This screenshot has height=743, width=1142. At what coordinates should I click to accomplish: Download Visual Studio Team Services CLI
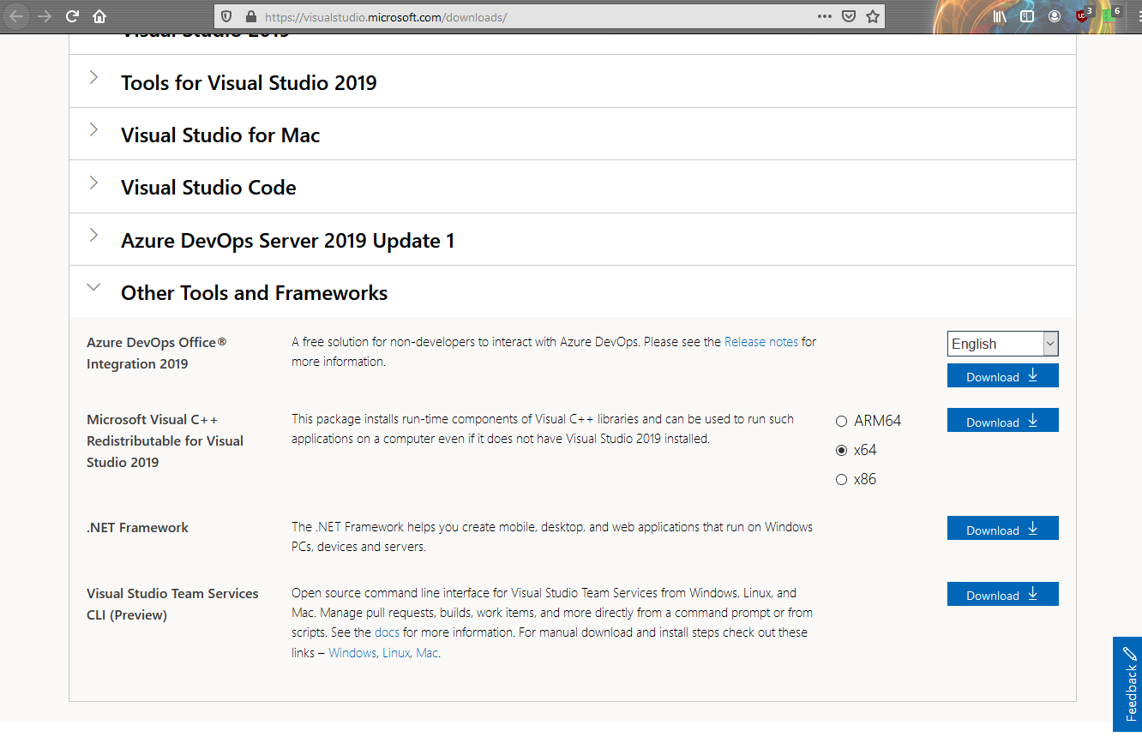coord(1003,594)
